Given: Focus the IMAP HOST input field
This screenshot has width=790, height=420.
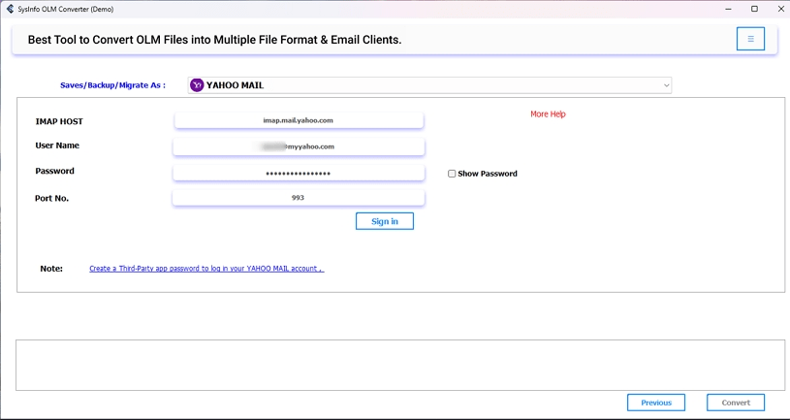Looking at the screenshot, I should pyautogui.click(x=299, y=120).
